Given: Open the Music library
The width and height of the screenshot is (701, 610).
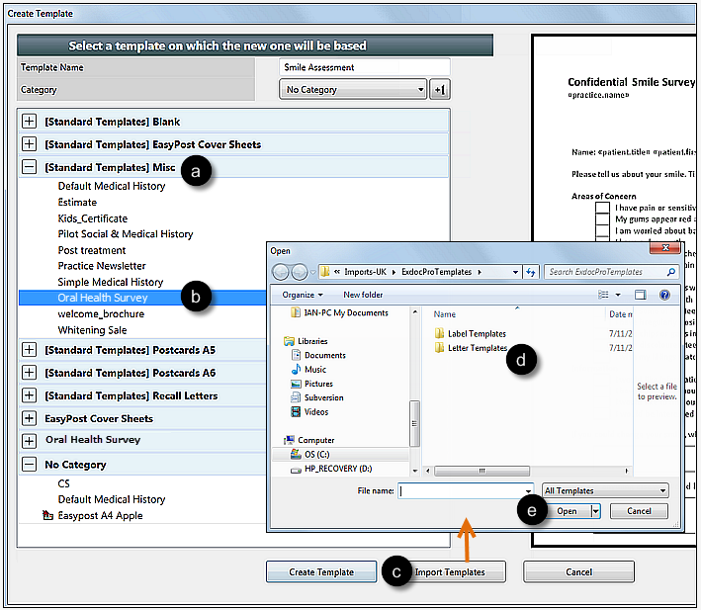Looking at the screenshot, I should coord(308,370).
